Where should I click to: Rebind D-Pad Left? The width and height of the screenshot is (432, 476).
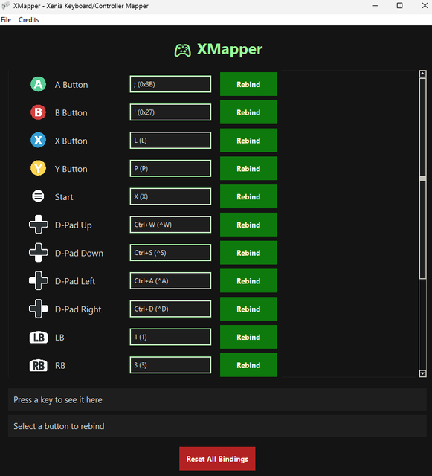(x=248, y=281)
